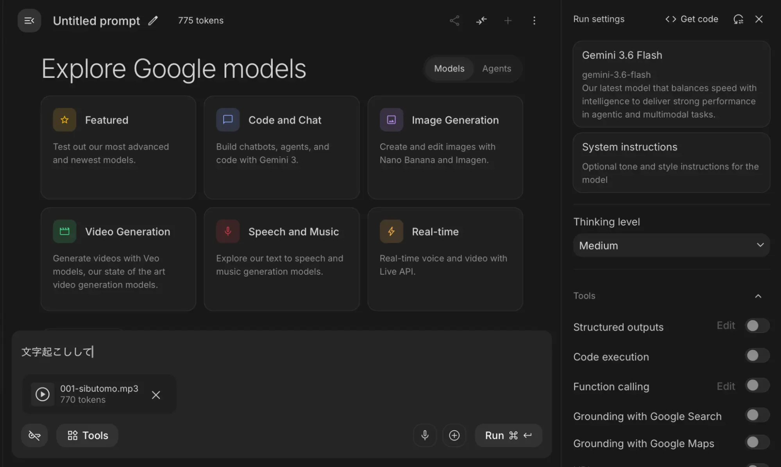This screenshot has height=467, width=781.
Task: Click the Code and Chat bubble icon
Action: click(x=228, y=120)
